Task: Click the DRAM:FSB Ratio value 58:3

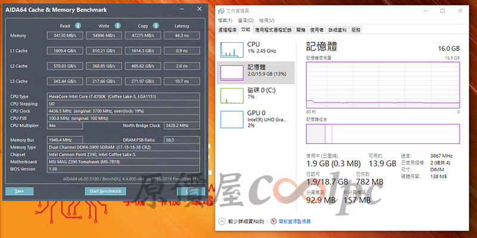Action: coord(182,140)
